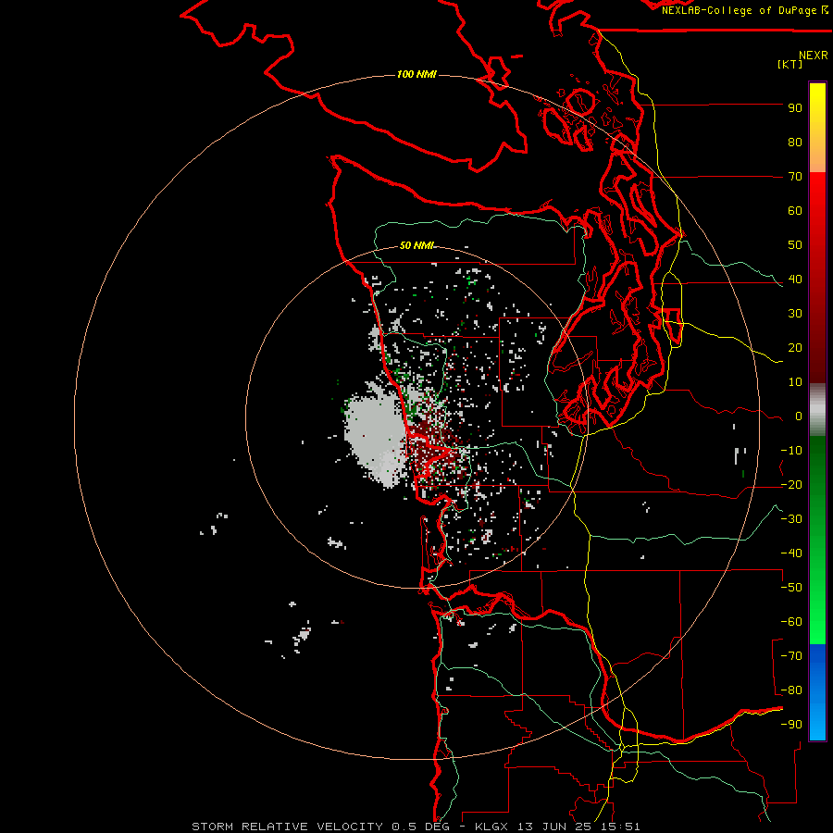
Task: Click the positive 20 value on the velocity scale
Action: [795, 348]
